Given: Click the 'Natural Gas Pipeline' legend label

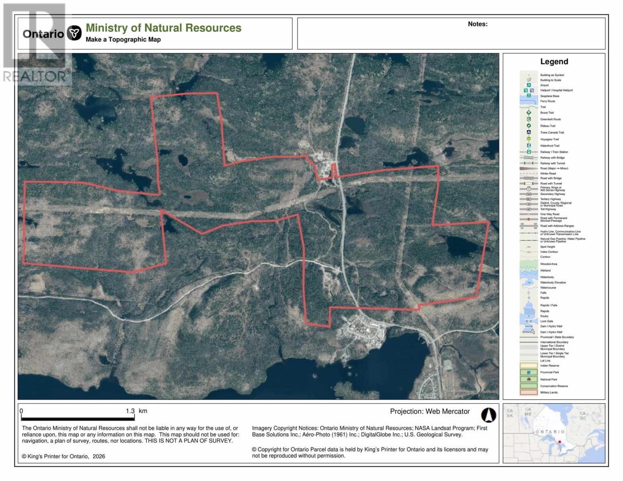Looking at the screenshot, I should click(563, 240).
